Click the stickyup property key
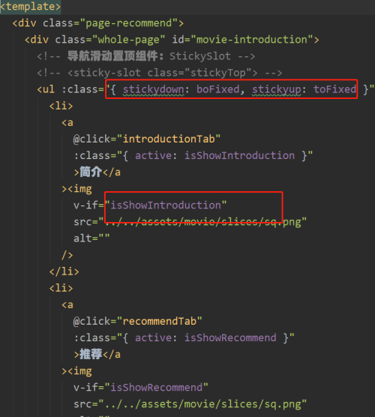The width and height of the screenshot is (375, 417). (x=277, y=89)
